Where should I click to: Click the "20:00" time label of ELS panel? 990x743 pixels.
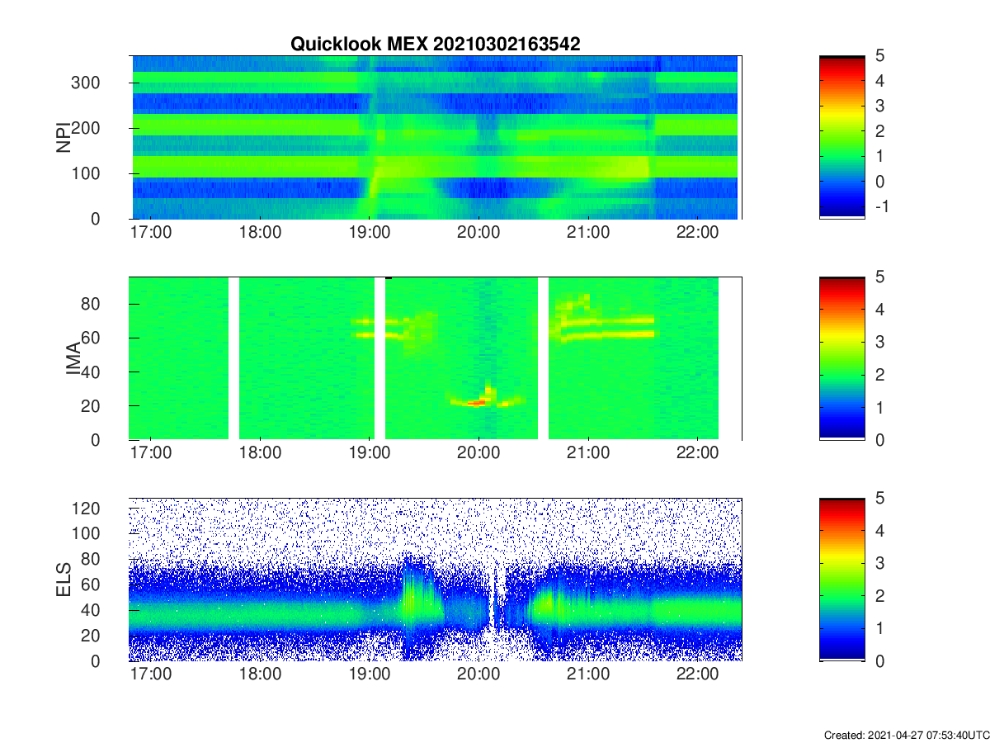[x=479, y=675]
